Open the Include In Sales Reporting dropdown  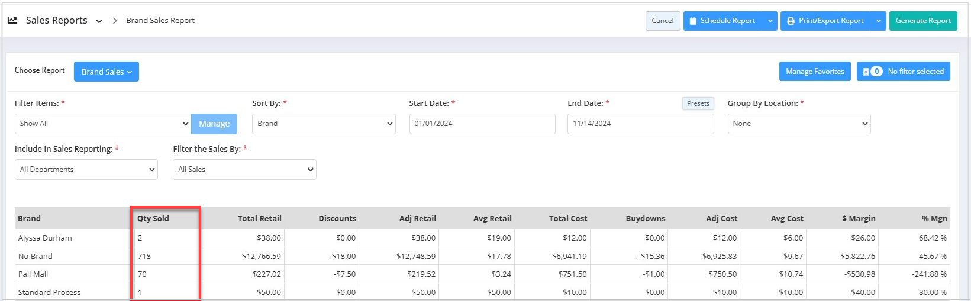[86, 169]
